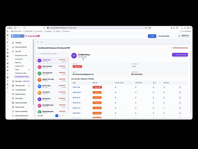Toggle sidebar with the hamburger menu icon
Screen dimensions: 198x149
click(37, 42)
